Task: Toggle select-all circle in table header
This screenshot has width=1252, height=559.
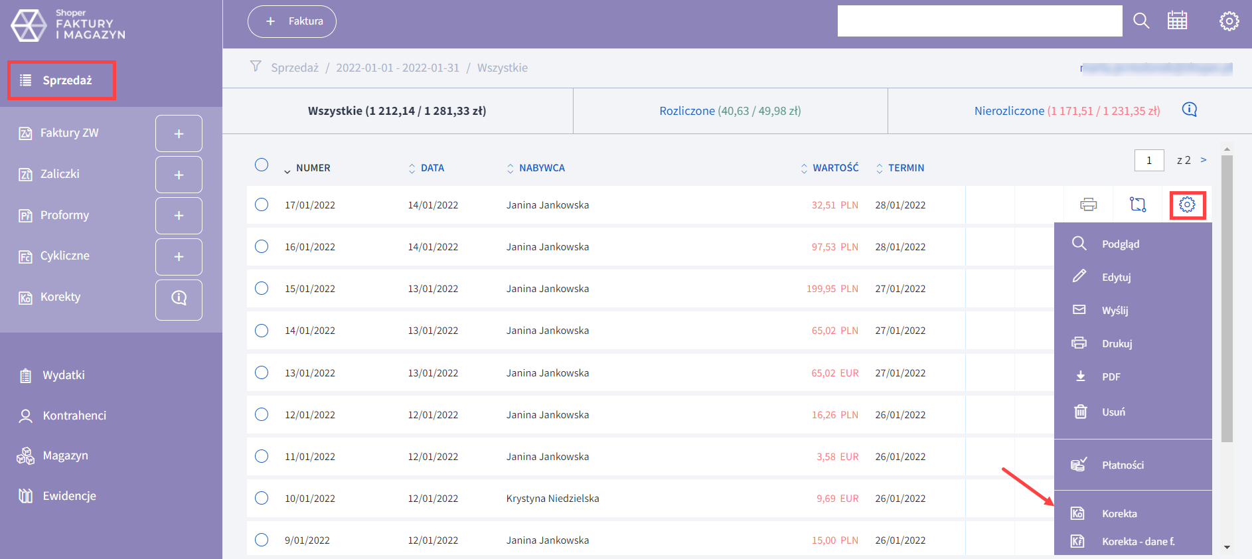Action: pos(262,165)
